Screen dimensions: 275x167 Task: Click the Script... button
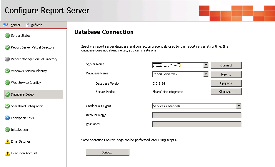pos(108,152)
